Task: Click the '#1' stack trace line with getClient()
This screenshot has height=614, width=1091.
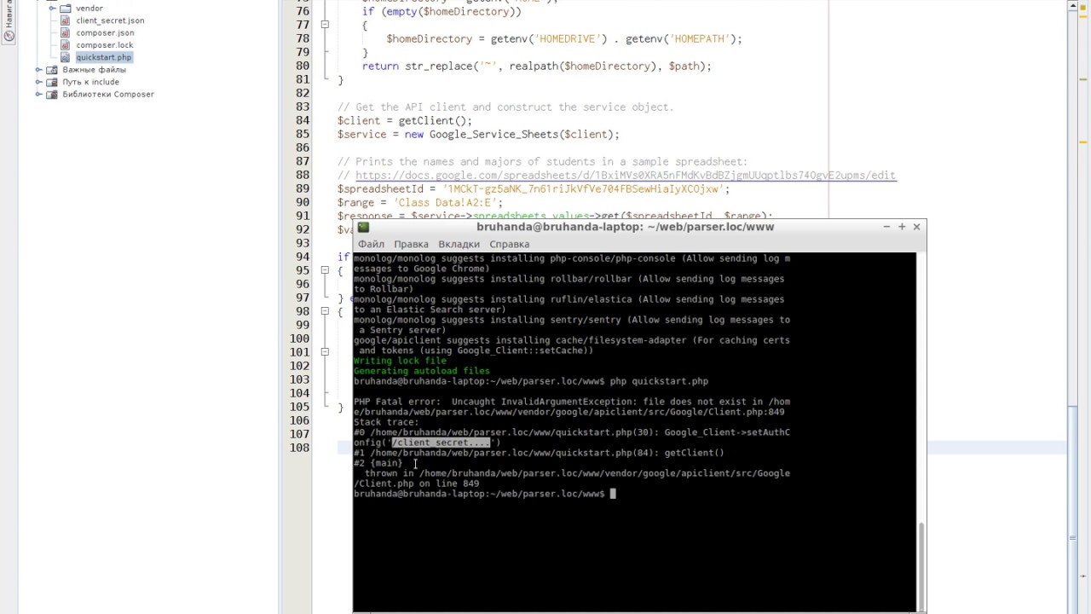Action: (539, 453)
